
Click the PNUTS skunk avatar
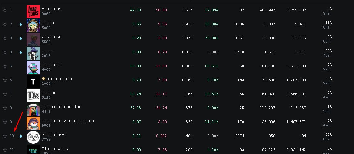[x=33, y=53]
